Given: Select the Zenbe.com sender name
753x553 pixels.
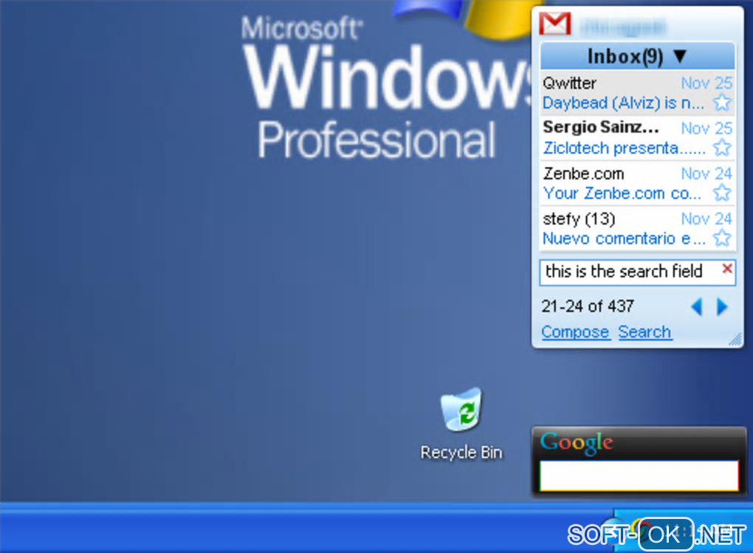Looking at the screenshot, I should coord(583,174).
